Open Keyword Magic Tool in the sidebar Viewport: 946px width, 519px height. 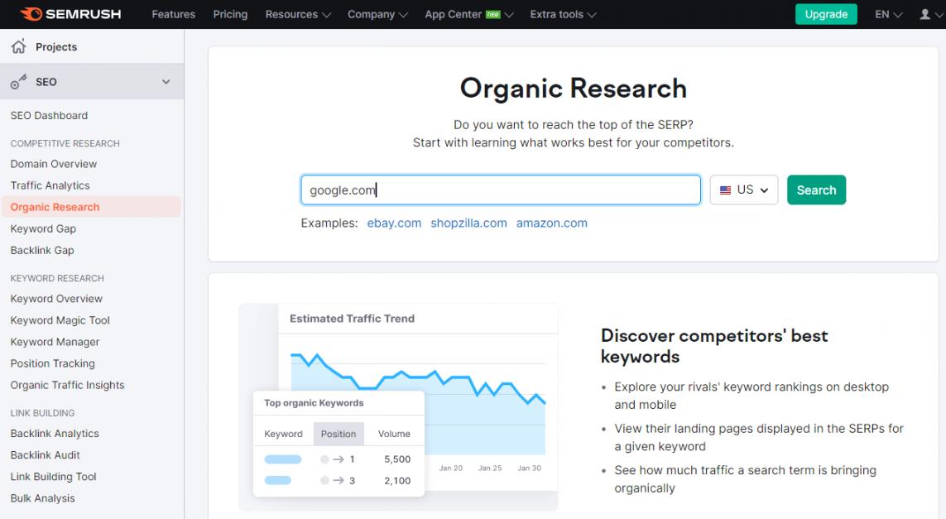coord(60,320)
